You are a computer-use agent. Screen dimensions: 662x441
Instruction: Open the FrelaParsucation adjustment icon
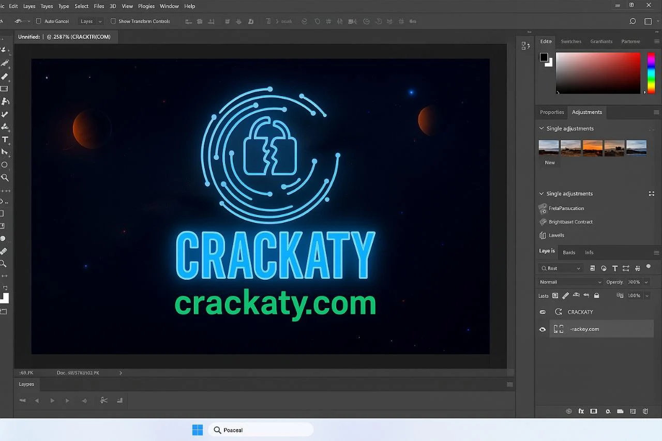543,208
